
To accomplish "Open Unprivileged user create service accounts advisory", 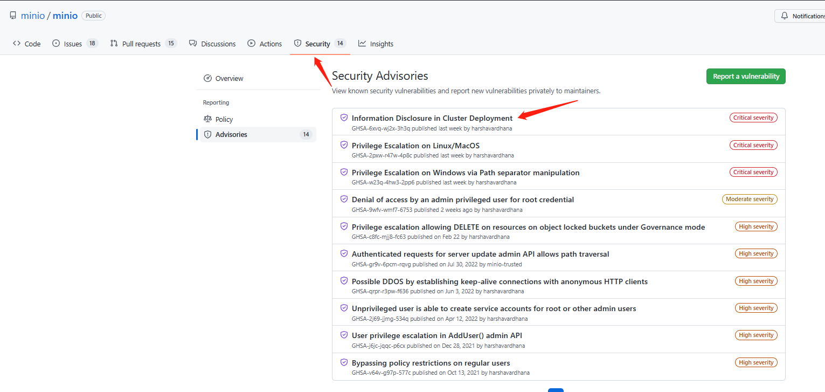I will [494, 308].
